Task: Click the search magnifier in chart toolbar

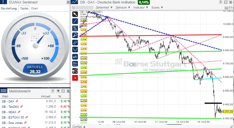Action: coord(73,8)
